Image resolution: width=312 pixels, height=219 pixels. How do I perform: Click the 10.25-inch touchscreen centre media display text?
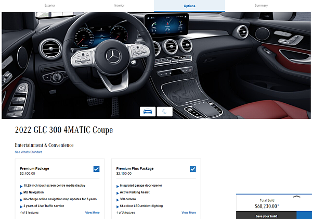(54, 186)
